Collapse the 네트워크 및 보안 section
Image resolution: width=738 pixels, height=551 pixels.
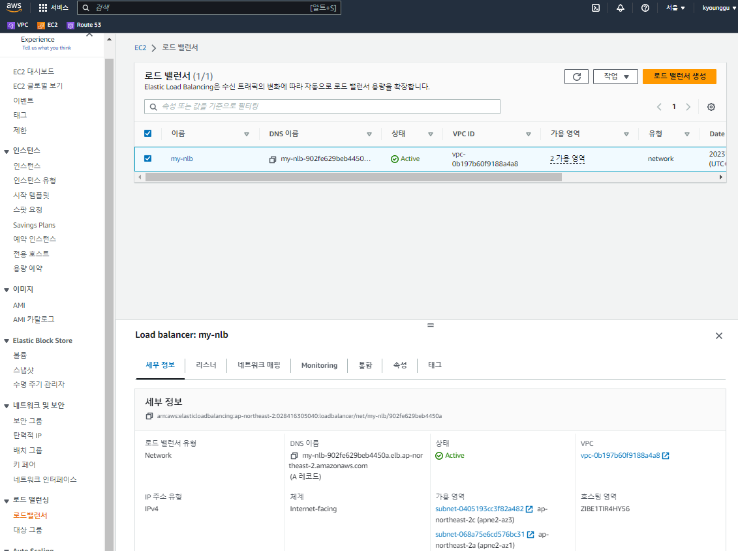coord(7,406)
